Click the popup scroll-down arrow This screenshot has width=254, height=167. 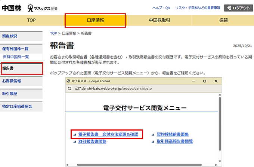220,161
